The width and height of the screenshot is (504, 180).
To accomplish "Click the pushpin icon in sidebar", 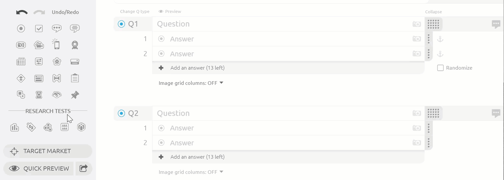I will [75, 95].
